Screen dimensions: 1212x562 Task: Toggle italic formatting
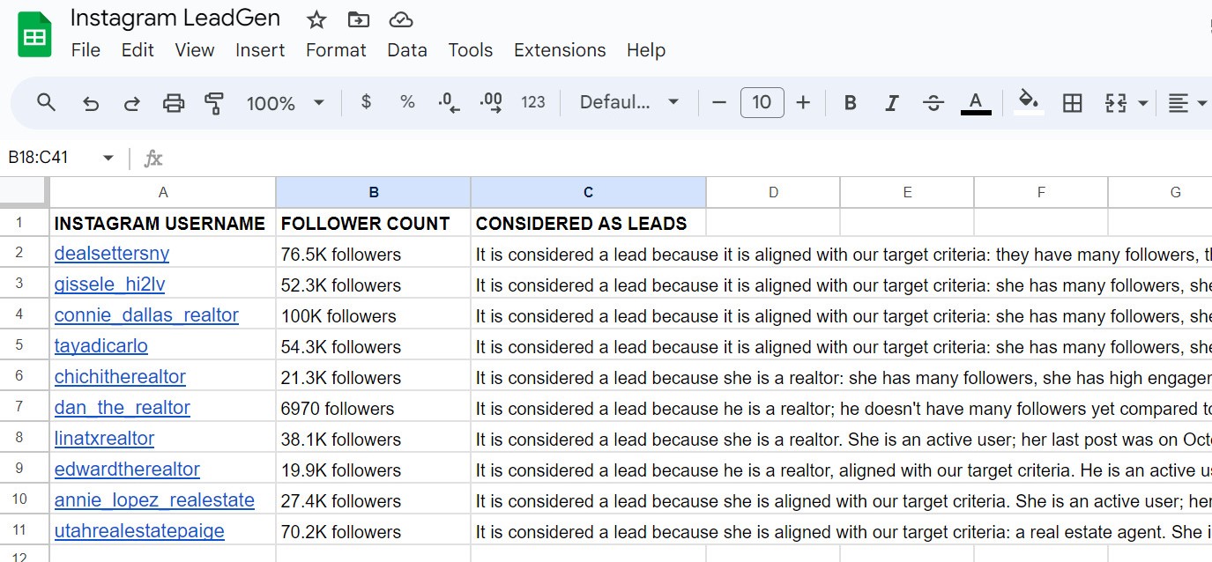pyautogui.click(x=891, y=103)
